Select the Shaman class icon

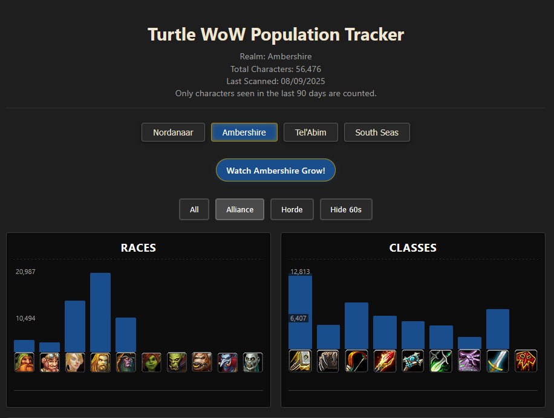pyautogui.click(x=526, y=361)
